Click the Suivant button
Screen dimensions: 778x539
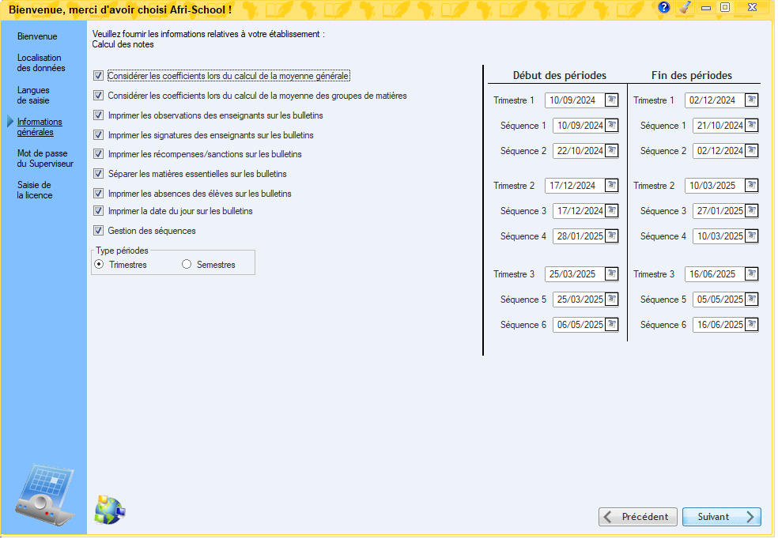coord(723,518)
